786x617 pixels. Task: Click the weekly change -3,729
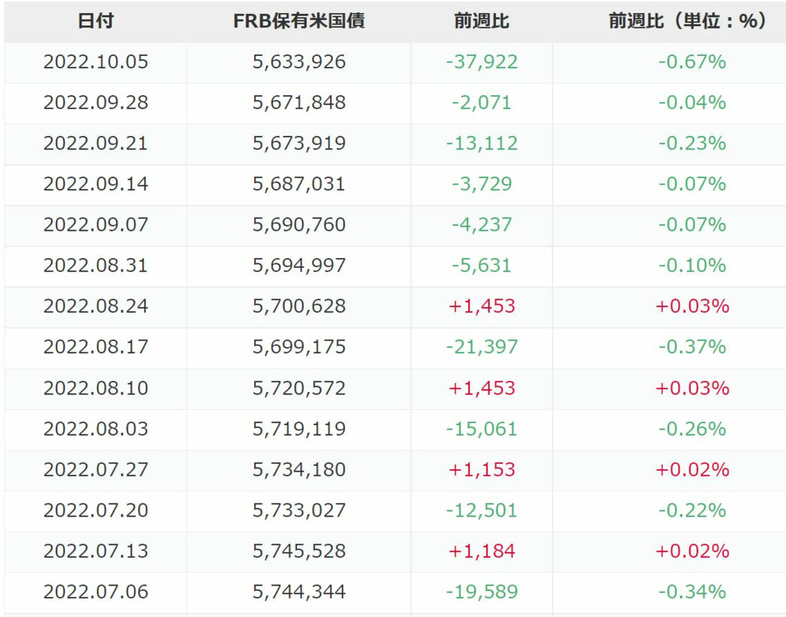point(481,183)
